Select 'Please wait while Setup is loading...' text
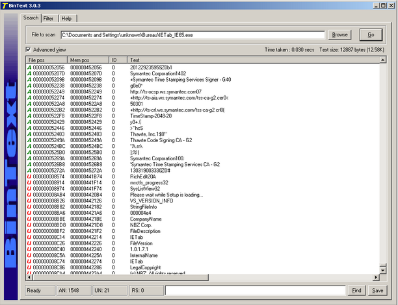398x305 pixels. click(x=166, y=195)
